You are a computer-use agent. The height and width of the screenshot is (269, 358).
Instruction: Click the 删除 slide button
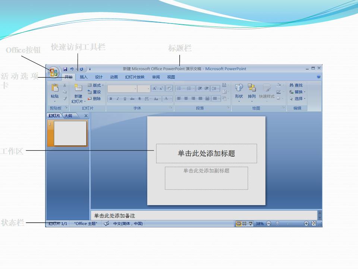[x=94, y=99]
